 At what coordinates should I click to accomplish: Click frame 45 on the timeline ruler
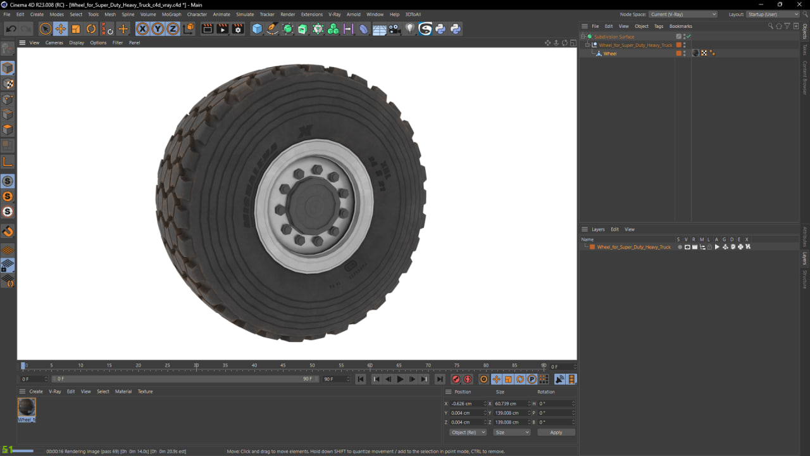click(x=283, y=366)
